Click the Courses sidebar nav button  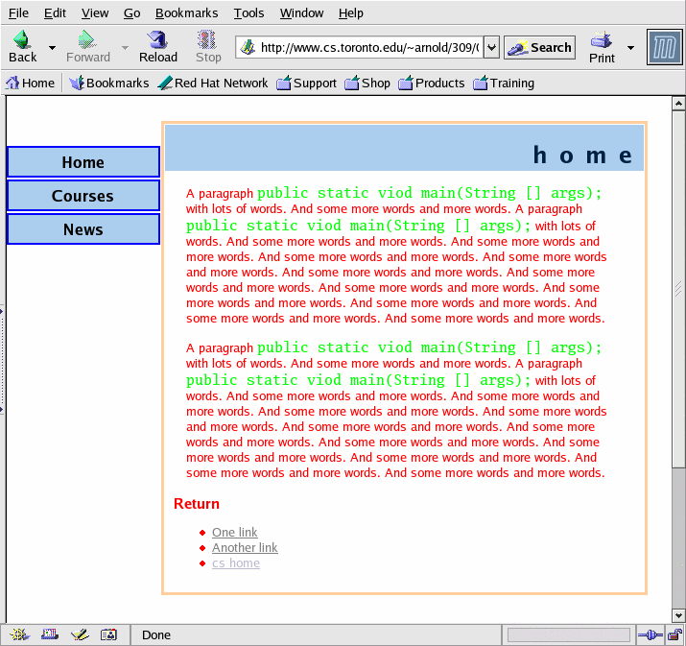coord(83,196)
